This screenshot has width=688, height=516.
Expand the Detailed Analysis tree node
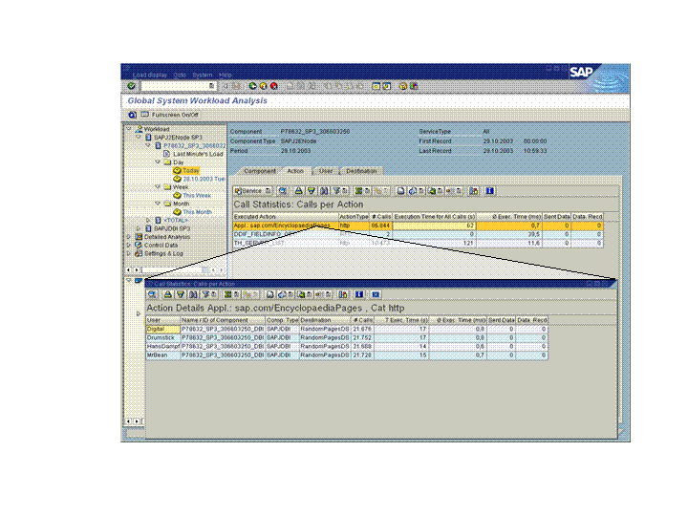pyautogui.click(x=128, y=237)
